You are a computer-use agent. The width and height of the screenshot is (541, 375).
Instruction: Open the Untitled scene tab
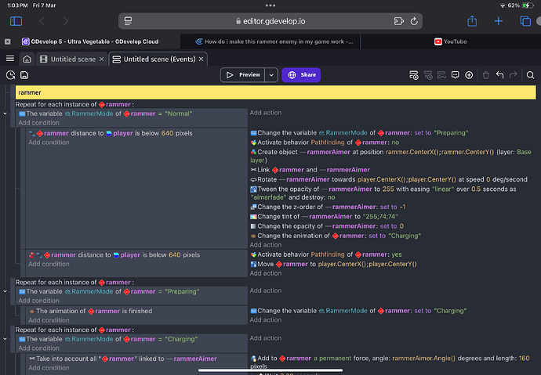pos(68,59)
